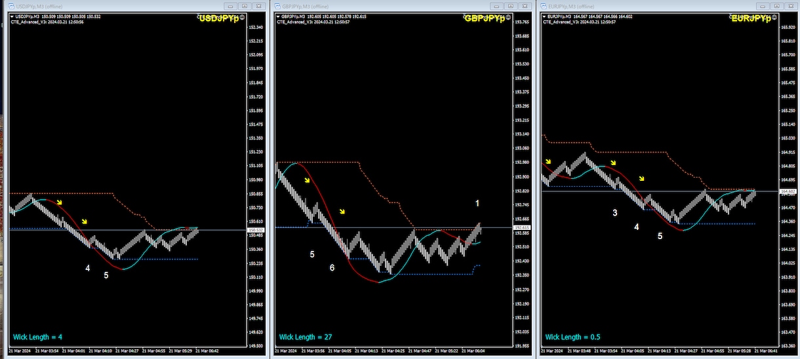Click current price tag 164.602
The height and width of the screenshot is (359, 800).
coord(788,191)
